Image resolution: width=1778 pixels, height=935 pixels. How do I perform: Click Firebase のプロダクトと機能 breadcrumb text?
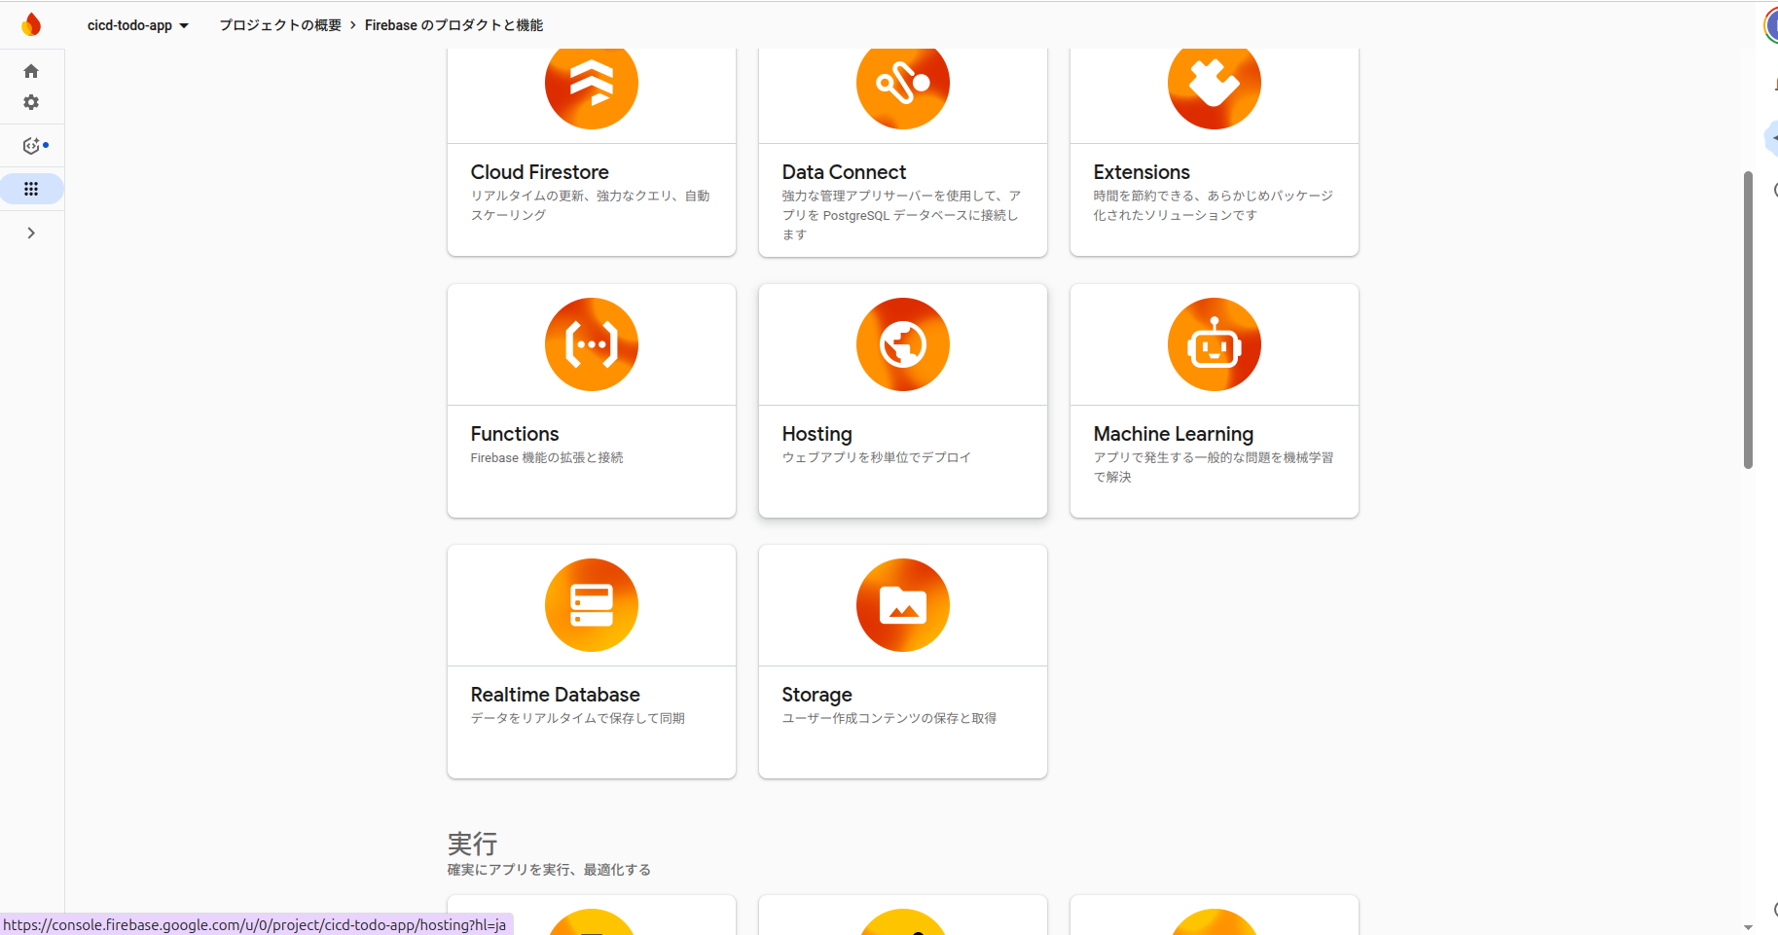[x=454, y=25]
